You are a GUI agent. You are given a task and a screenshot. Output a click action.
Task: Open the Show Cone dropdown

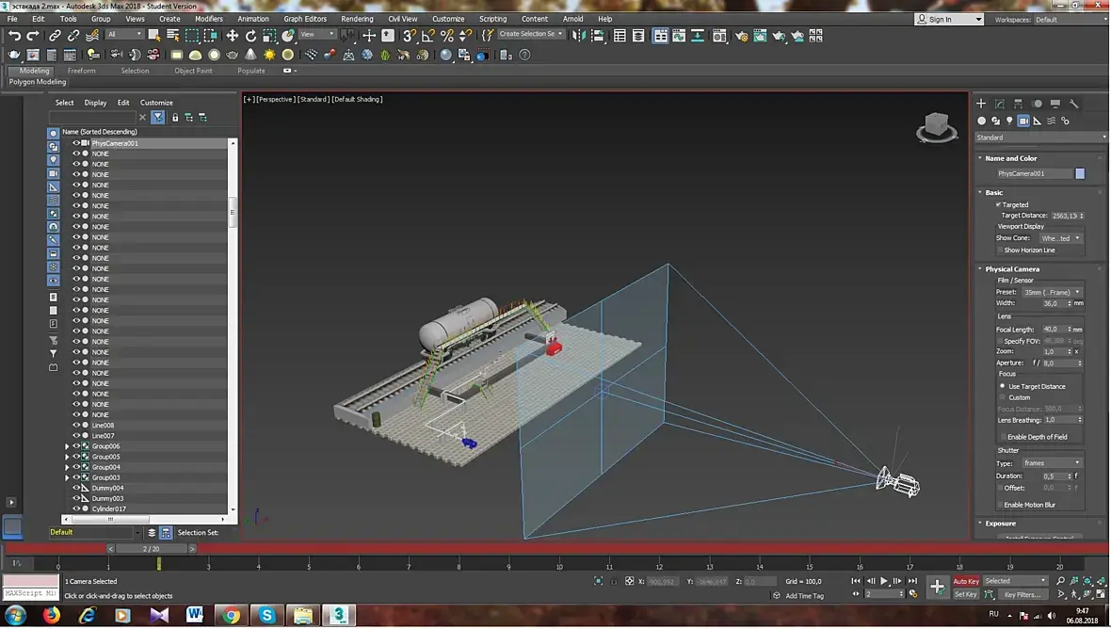pos(1060,238)
